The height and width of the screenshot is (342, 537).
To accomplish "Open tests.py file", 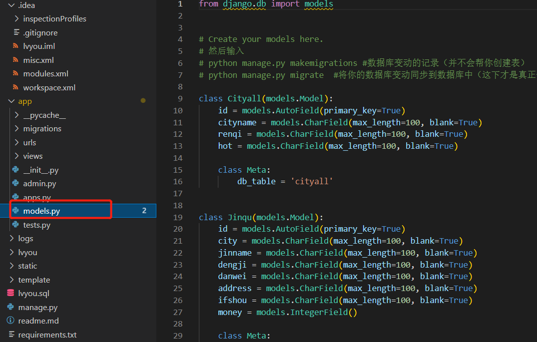I will pyautogui.click(x=36, y=225).
